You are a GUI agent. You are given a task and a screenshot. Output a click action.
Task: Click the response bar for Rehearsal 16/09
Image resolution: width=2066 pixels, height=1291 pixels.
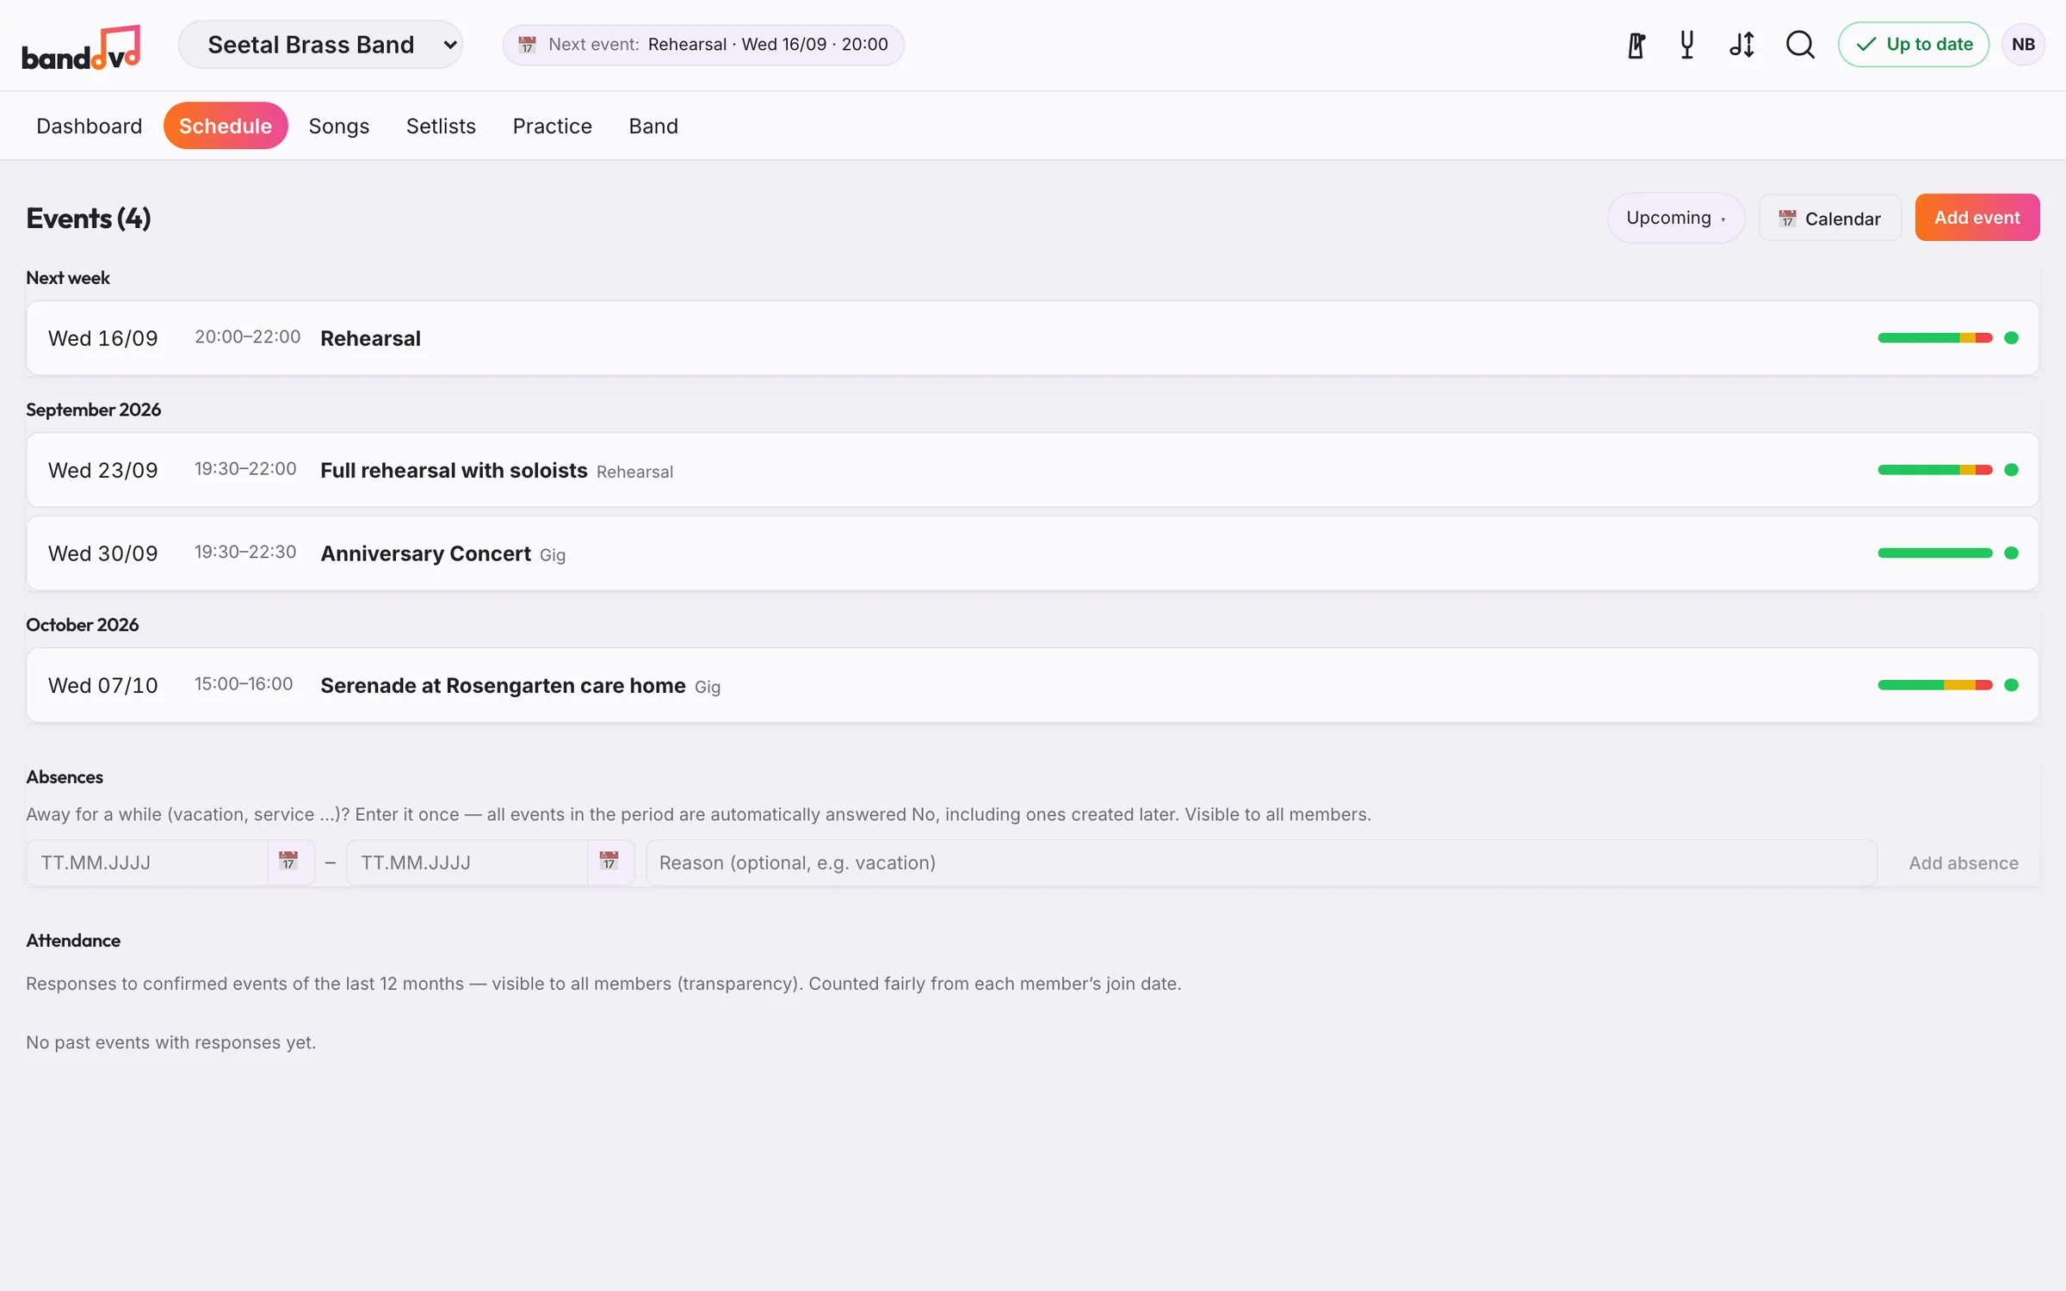coord(1935,337)
